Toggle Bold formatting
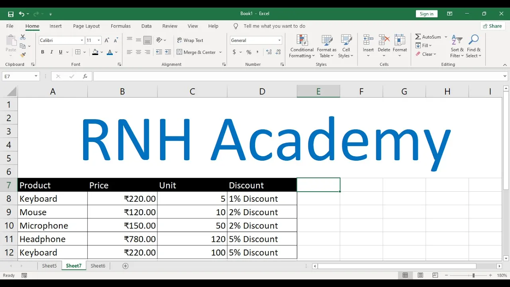510x287 pixels. tap(43, 52)
